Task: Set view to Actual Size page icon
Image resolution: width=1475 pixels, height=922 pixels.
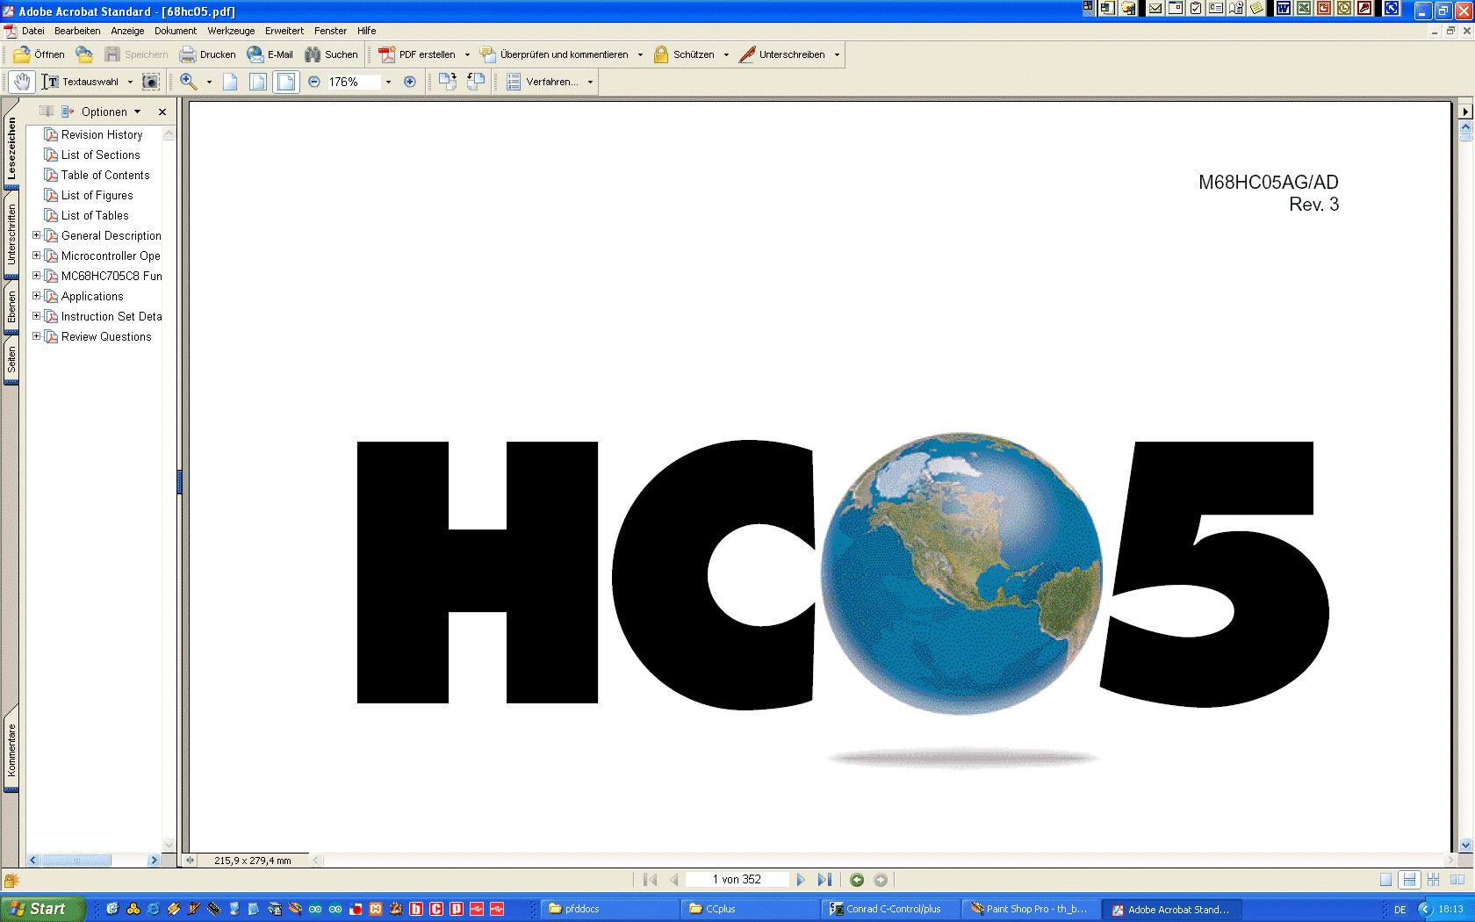Action: point(230,82)
